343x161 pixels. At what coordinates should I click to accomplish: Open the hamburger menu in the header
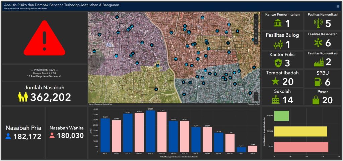[338, 6]
